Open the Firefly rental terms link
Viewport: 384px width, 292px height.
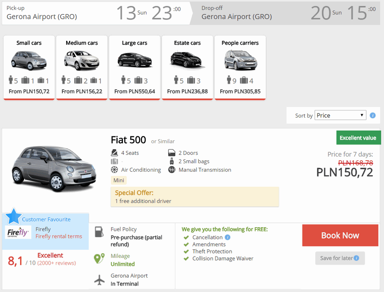click(59, 236)
